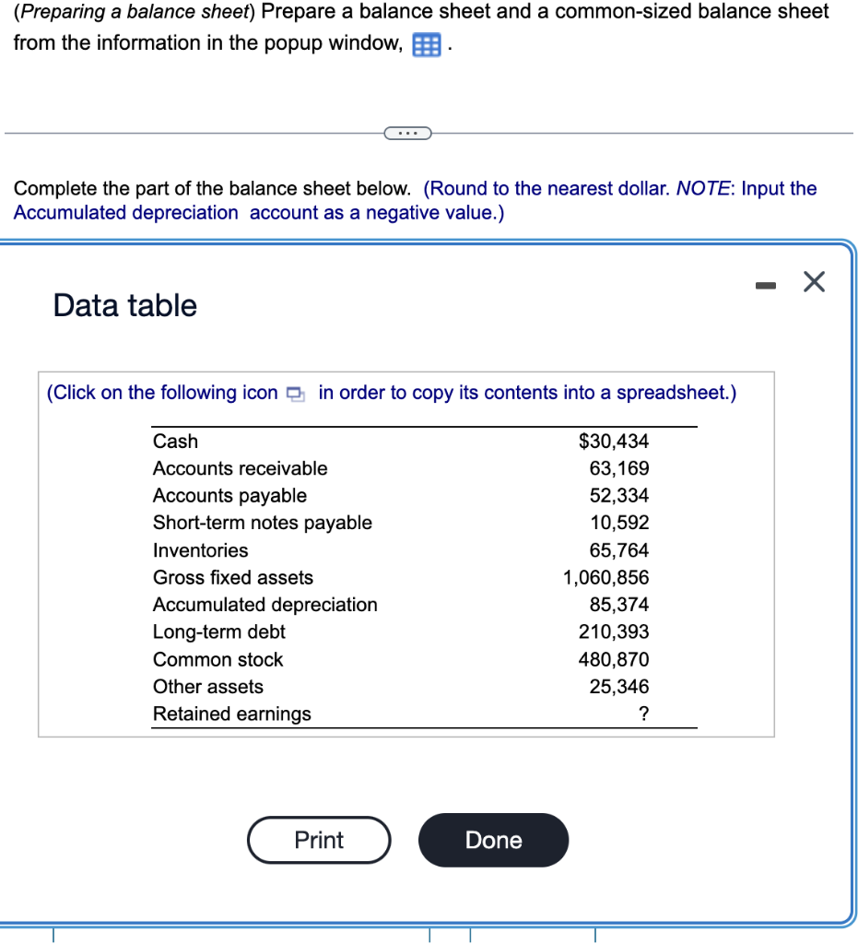Select the Gross fixed assets amount
Screen dimensions: 858x944
[x=605, y=577]
